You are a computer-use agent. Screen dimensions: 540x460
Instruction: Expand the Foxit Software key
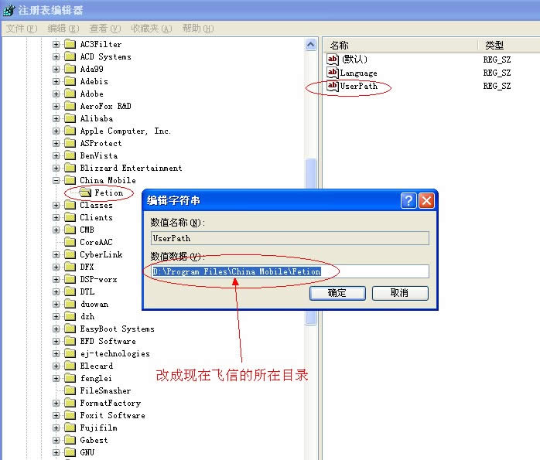click(56, 415)
